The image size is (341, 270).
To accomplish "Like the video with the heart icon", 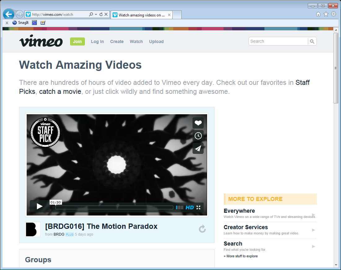I will 198,123.
